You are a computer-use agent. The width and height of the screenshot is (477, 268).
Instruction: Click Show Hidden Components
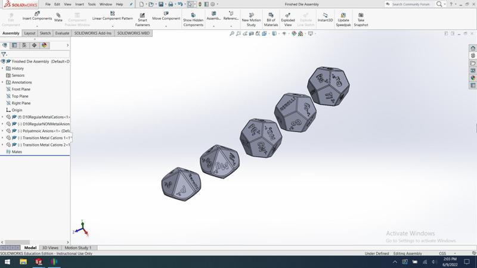click(193, 20)
